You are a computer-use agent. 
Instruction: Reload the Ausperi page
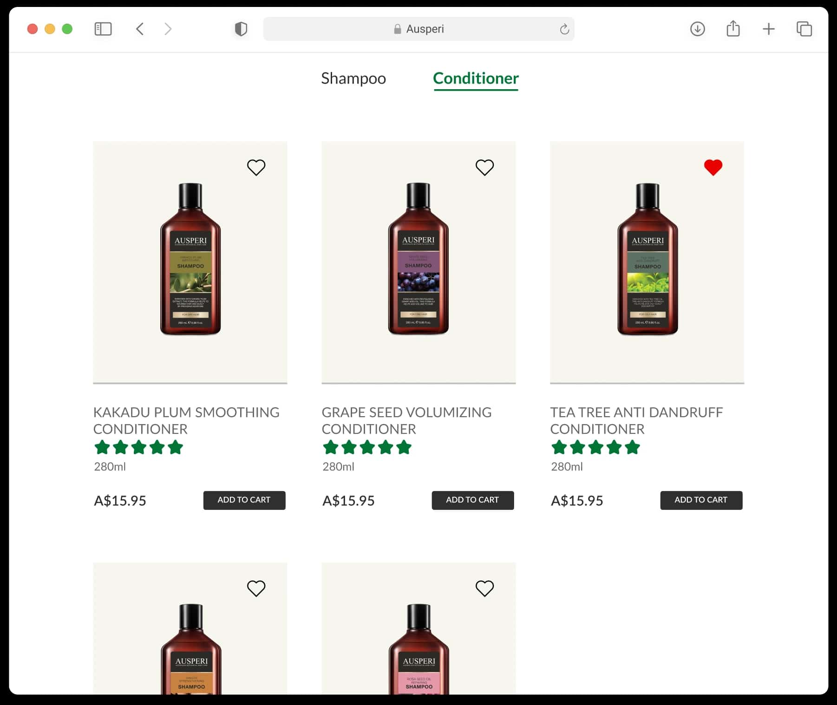tap(564, 29)
